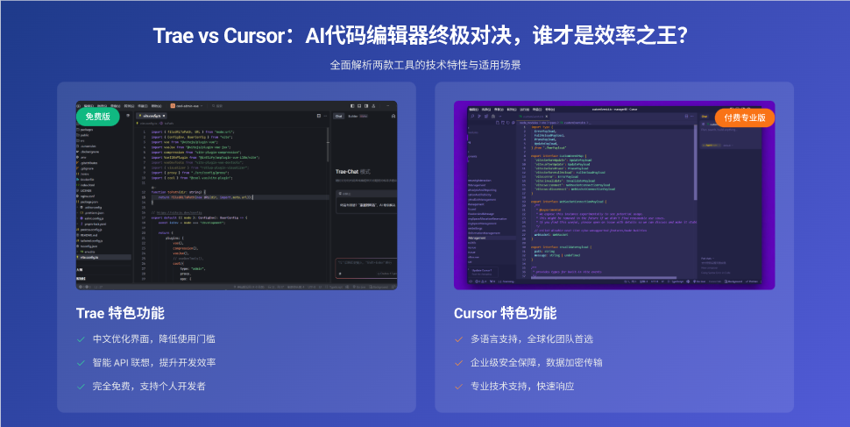850x427 pixels.
Task: Click the orange 付费专业版 badge
Action: [x=745, y=117]
